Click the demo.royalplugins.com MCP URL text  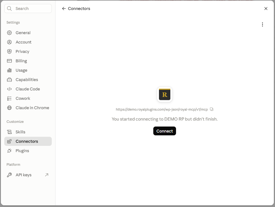click(162, 109)
